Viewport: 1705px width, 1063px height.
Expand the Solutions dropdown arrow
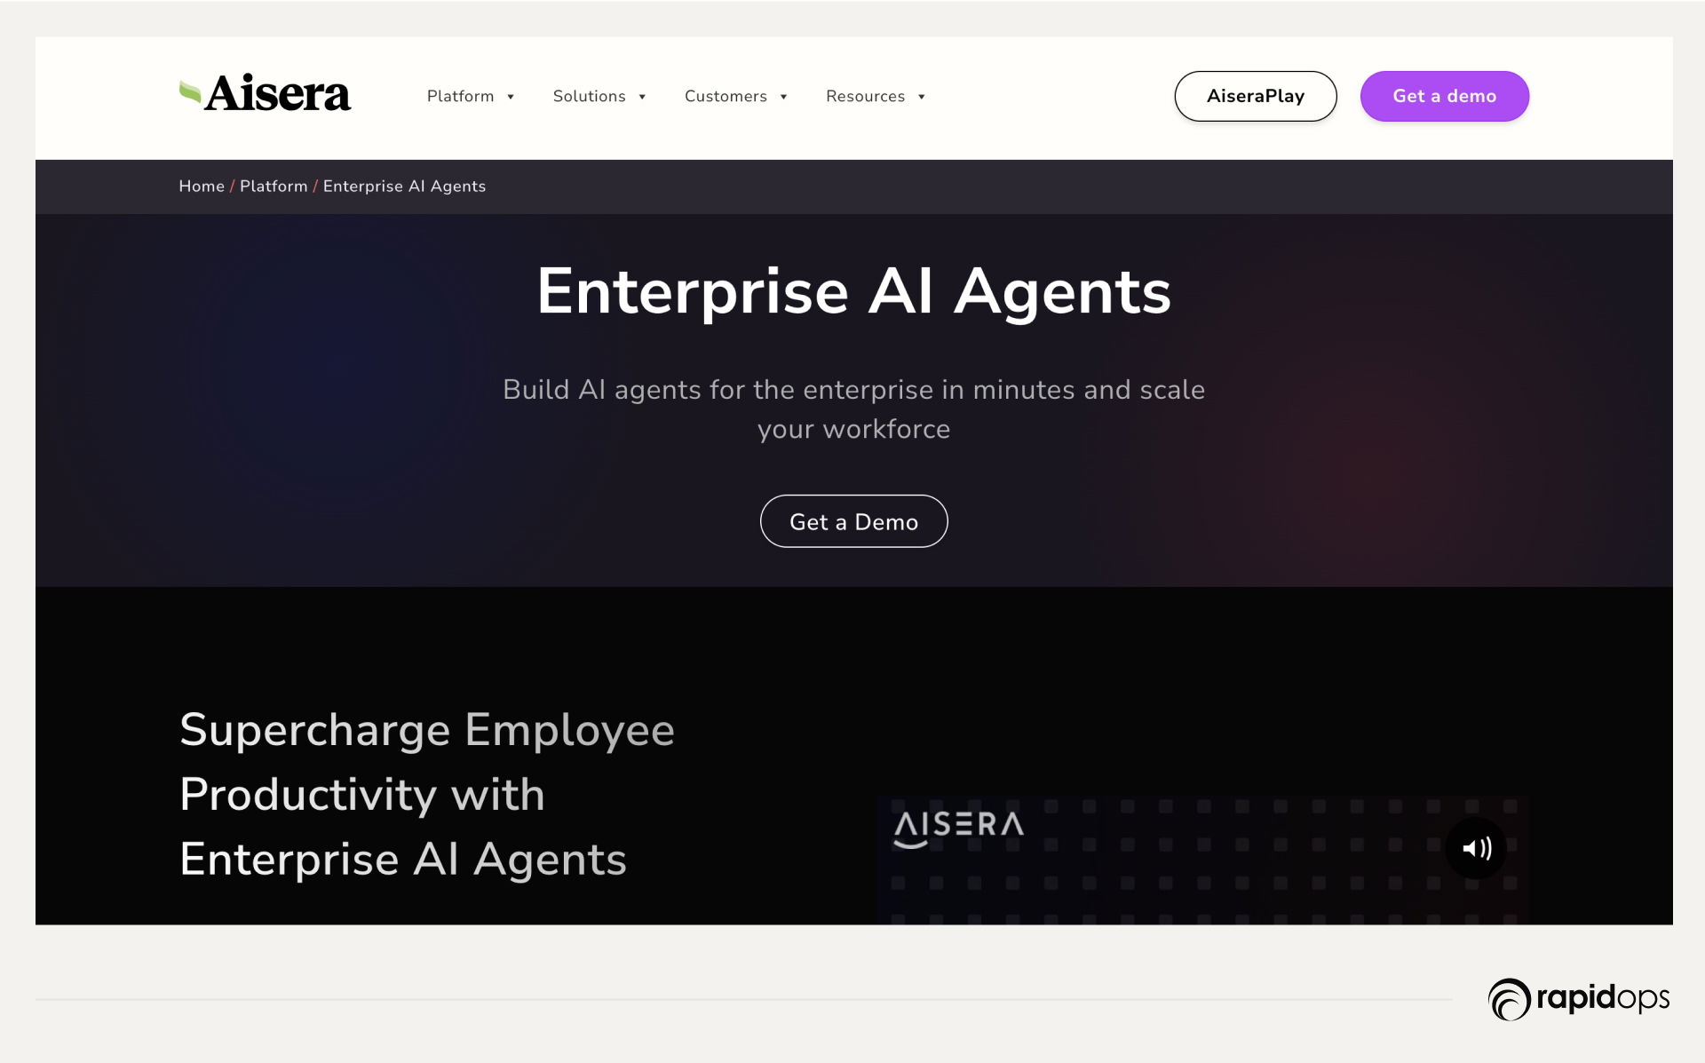[x=642, y=97]
